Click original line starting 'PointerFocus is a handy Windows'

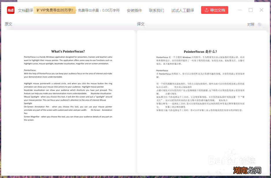click(x=68, y=57)
